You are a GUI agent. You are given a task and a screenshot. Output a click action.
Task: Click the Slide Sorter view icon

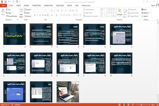(124, 105)
